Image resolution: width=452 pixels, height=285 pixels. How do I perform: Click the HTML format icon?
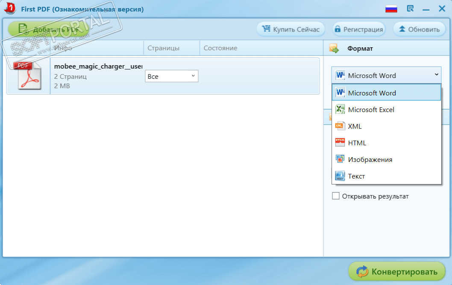340,142
